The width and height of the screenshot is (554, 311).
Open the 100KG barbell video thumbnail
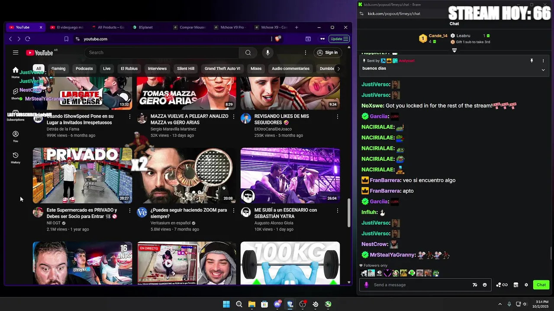click(x=290, y=263)
